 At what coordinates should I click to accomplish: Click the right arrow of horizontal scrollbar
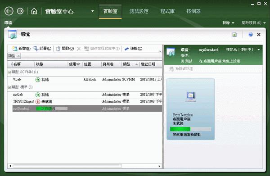click(159, 166)
